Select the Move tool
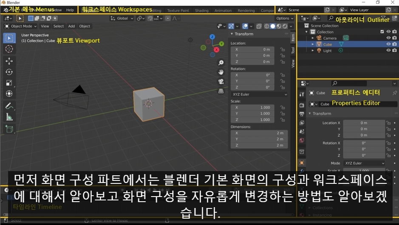The height and width of the screenshot is (225, 399). click(x=9, y=61)
